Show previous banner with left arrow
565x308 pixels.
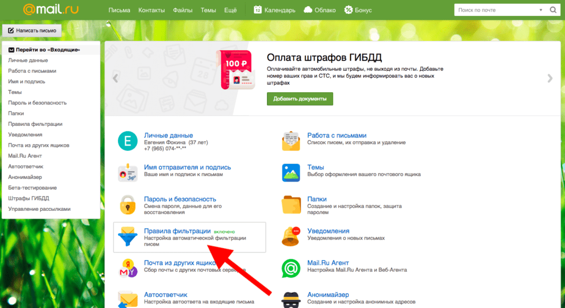coord(115,78)
